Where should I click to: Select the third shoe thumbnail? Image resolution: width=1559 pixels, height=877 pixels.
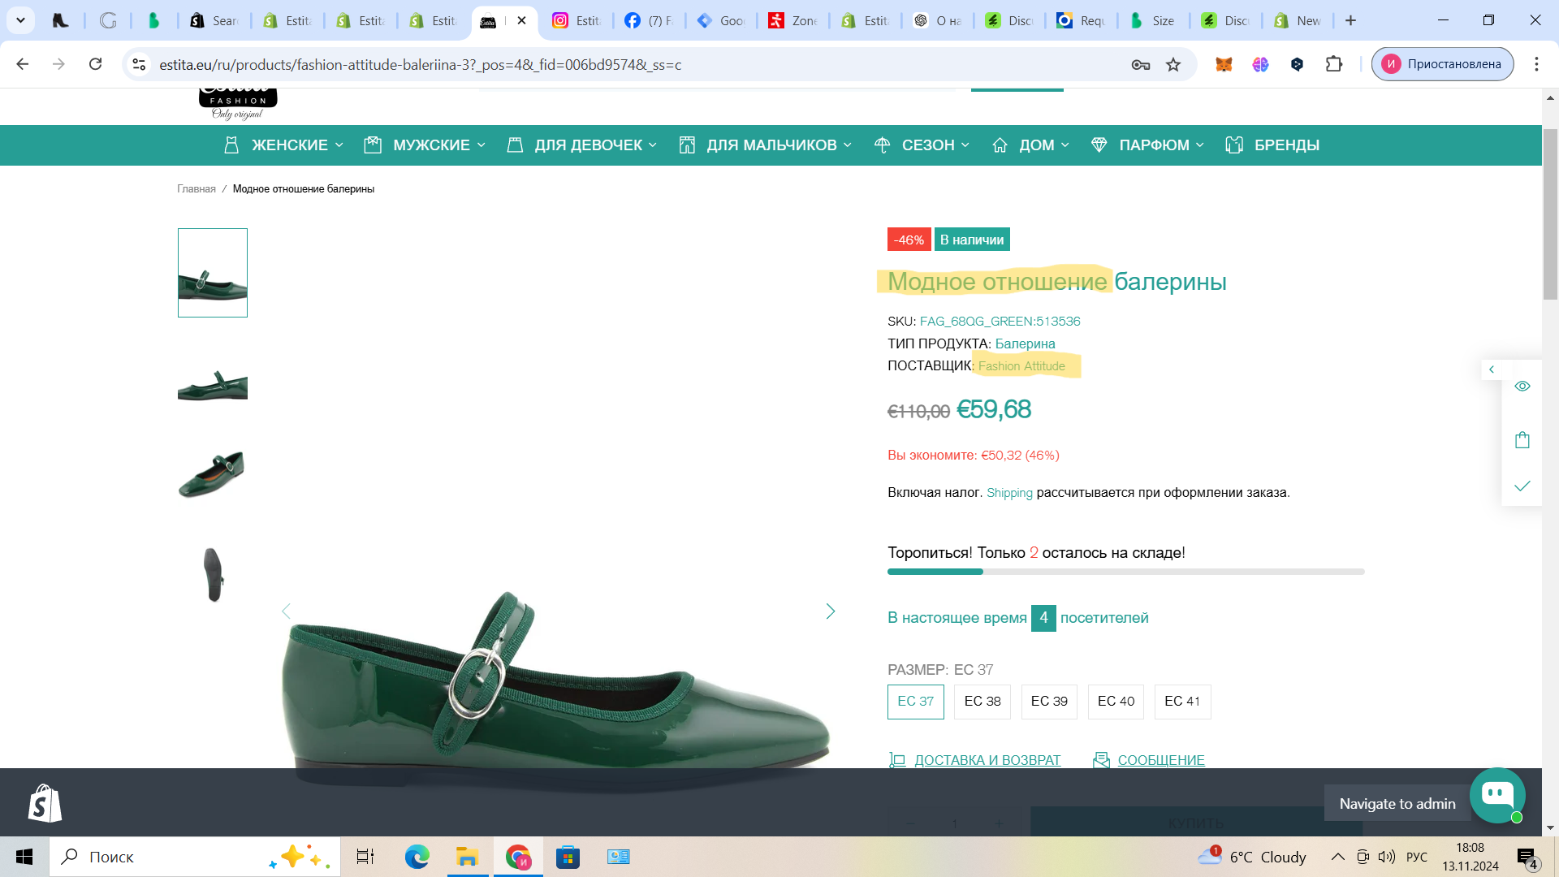pos(212,475)
